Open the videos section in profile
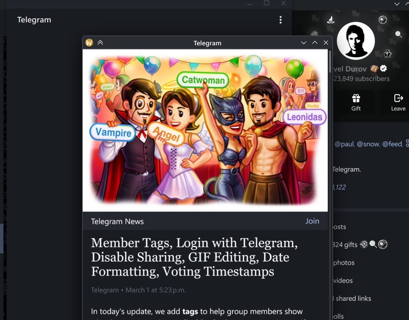This screenshot has height=320, width=409. (343, 281)
